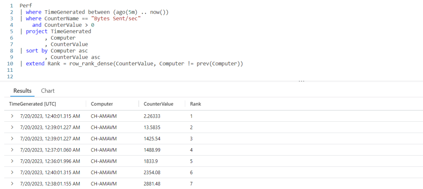Click CH-AMAVM in the Rank 7 row
This screenshot has height=189, width=423.
click(104, 184)
